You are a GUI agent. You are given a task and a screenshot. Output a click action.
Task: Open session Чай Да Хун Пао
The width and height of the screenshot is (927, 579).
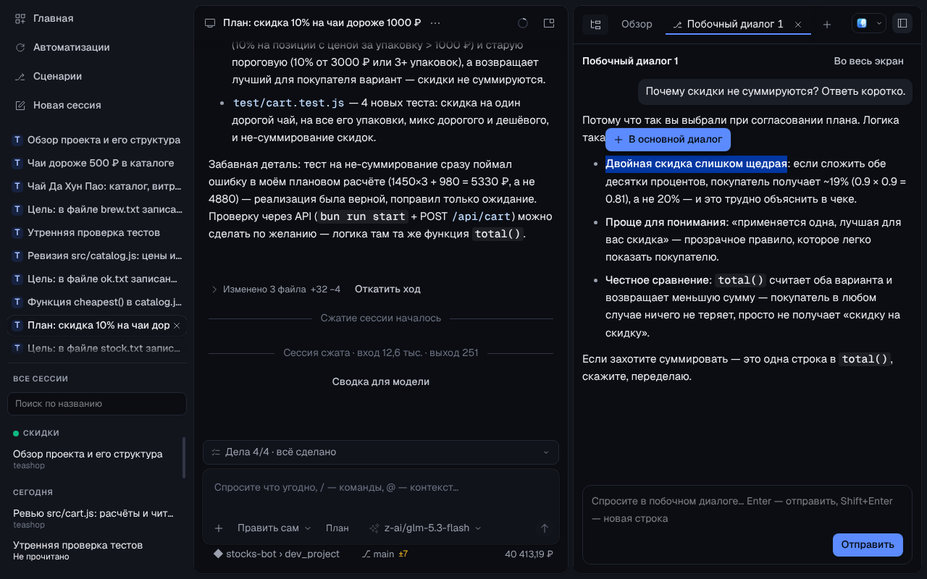tap(97, 186)
